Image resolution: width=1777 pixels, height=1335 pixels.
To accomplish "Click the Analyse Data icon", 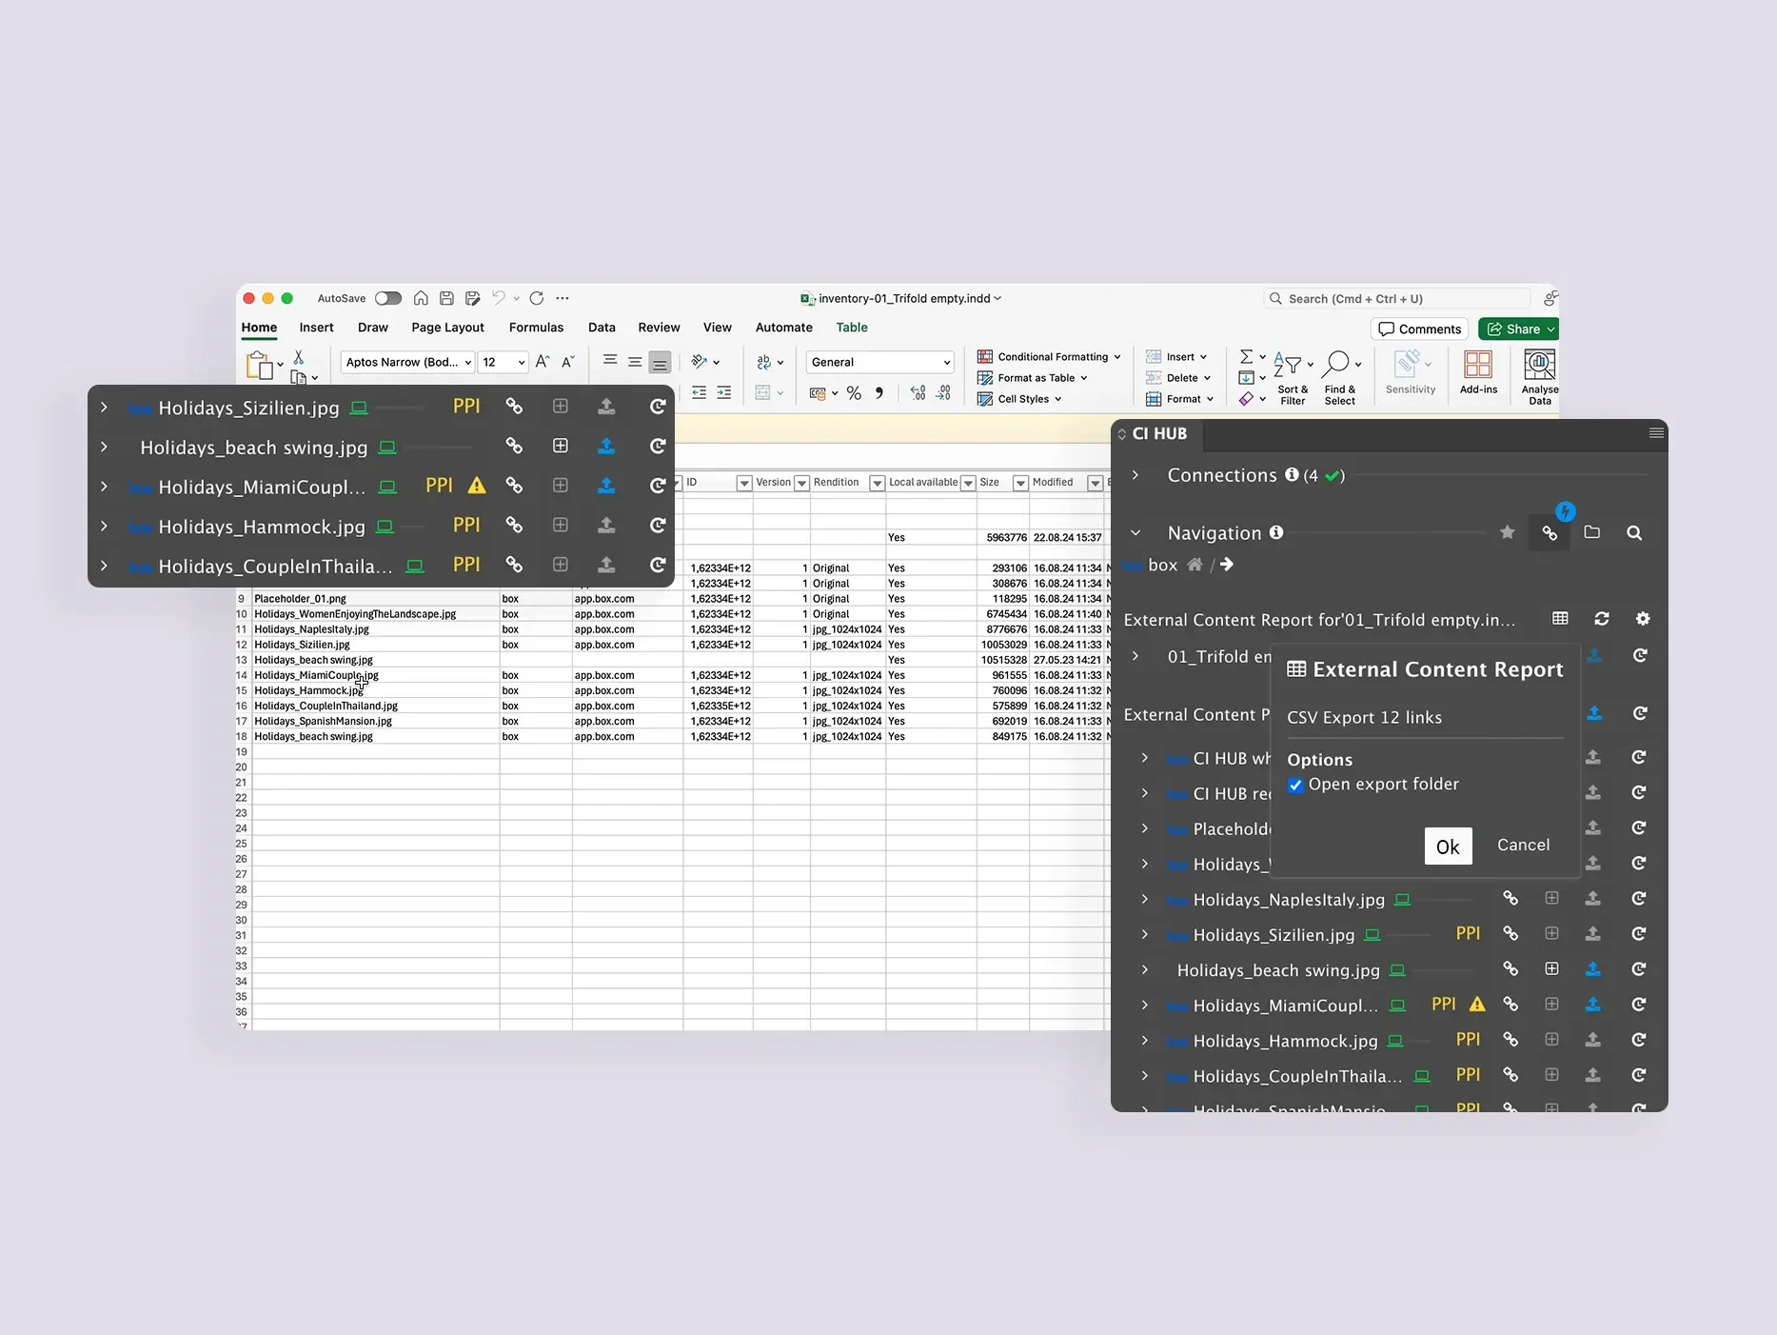I will pyautogui.click(x=1539, y=377).
